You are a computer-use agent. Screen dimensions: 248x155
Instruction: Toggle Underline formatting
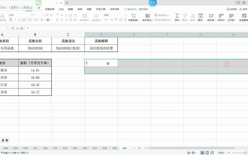coord(19,20)
